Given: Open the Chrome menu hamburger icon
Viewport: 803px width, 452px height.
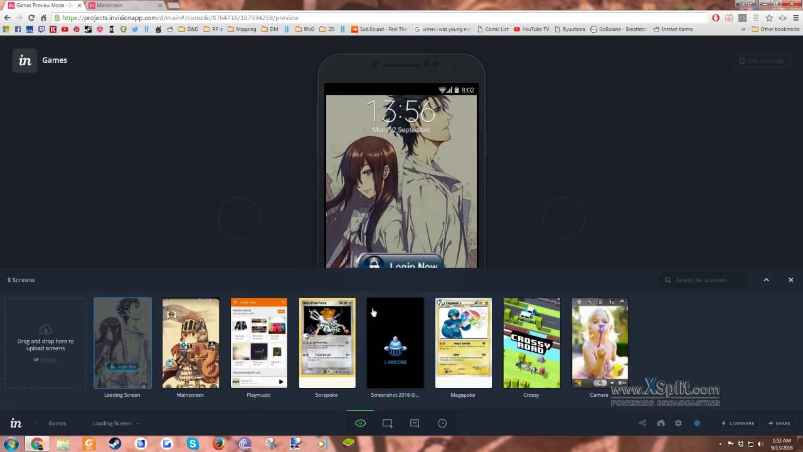Looking at the screenshot, I should click(x=795, y=18).
